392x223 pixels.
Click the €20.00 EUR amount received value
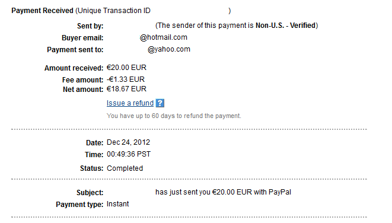click(x=126, y=68)
